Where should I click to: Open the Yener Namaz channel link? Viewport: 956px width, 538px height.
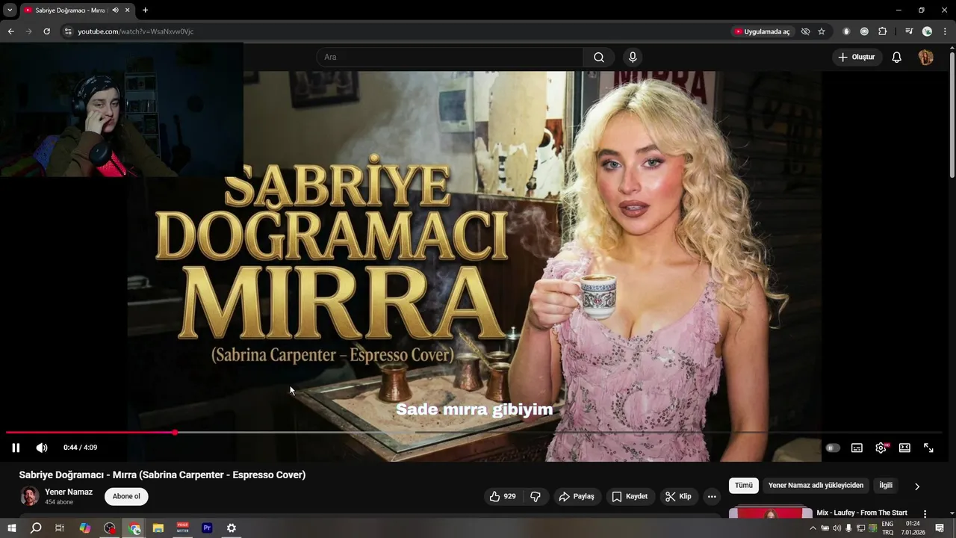[x=69, y=492]
